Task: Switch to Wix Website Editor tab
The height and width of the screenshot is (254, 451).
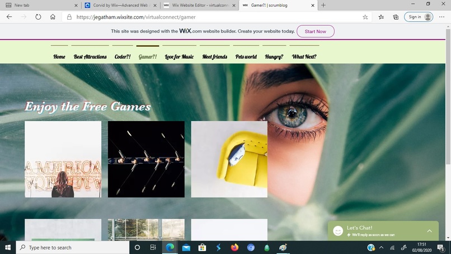Action: [x=200, y=5]
